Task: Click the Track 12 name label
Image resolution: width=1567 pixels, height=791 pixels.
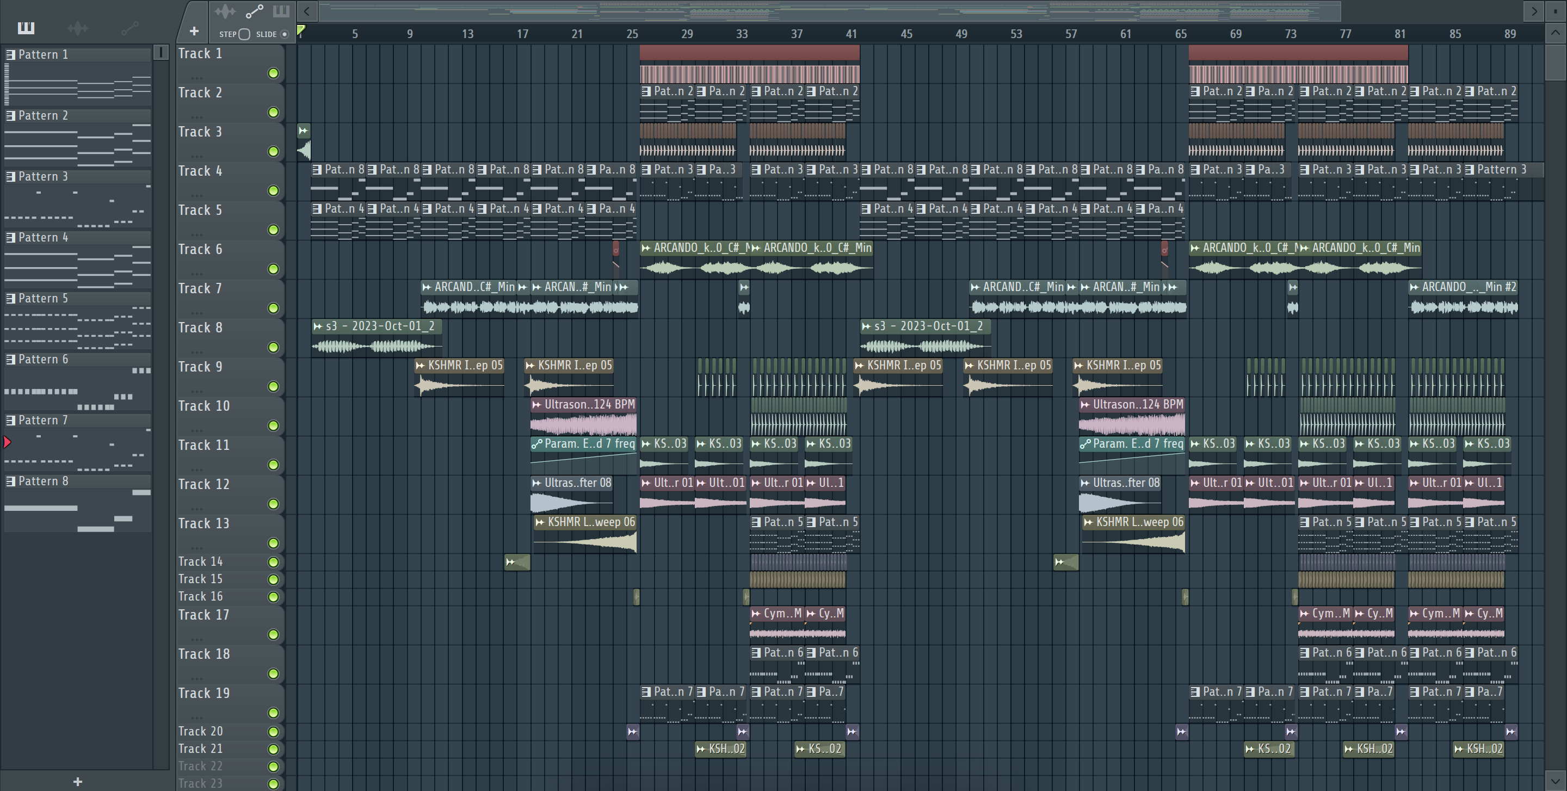Action: coord(204,484)
